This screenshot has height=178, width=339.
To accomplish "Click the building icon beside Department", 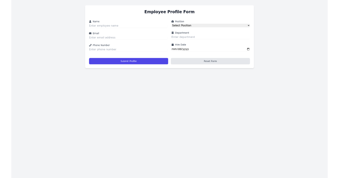I will [173, 32].
